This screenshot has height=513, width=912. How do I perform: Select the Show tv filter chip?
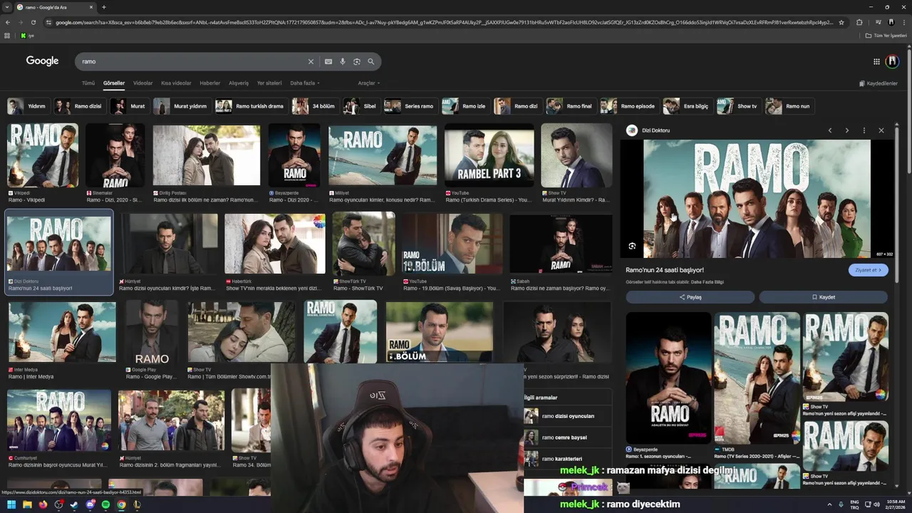point(738,106)
